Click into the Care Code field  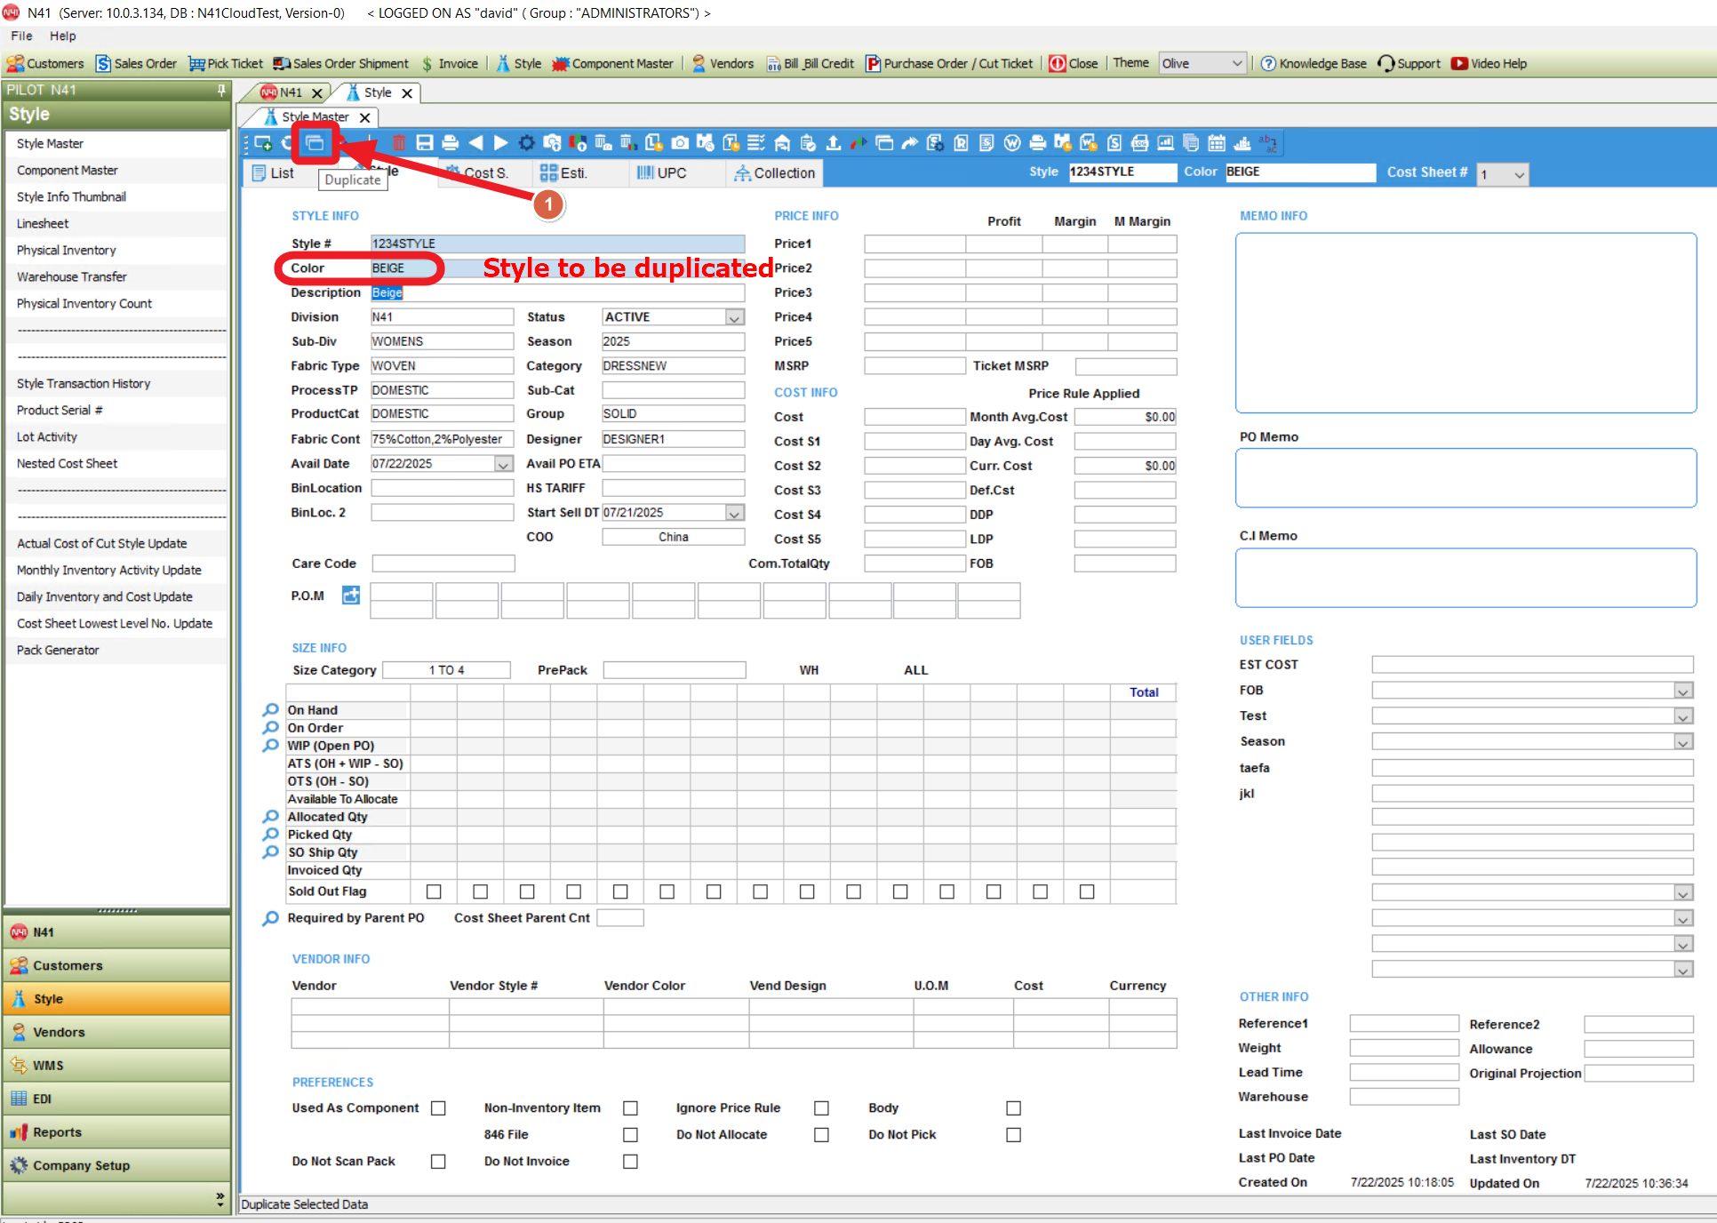[x=443, y=564]
